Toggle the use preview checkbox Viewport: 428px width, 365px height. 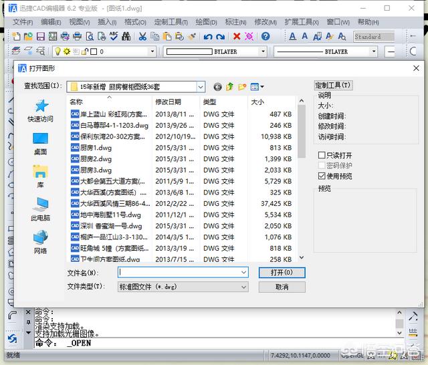(x=322, y=176)
